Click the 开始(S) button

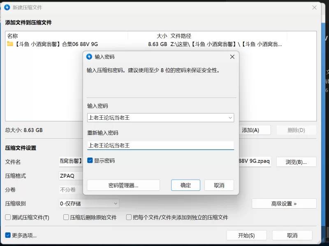246,235
